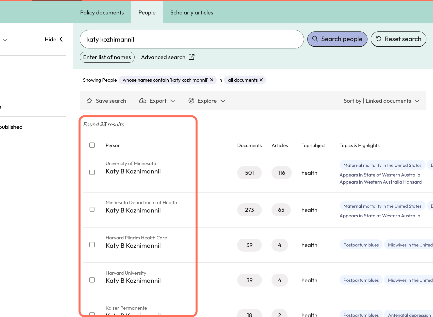433x317 pixels.
Task: Open Katy B Kozhimannil at Harvard University
Action: tap(133, 281)
